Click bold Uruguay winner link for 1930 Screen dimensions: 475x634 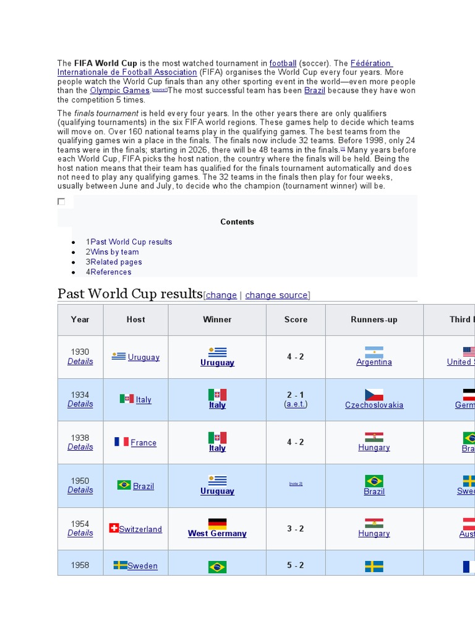(x=217, y=363)
